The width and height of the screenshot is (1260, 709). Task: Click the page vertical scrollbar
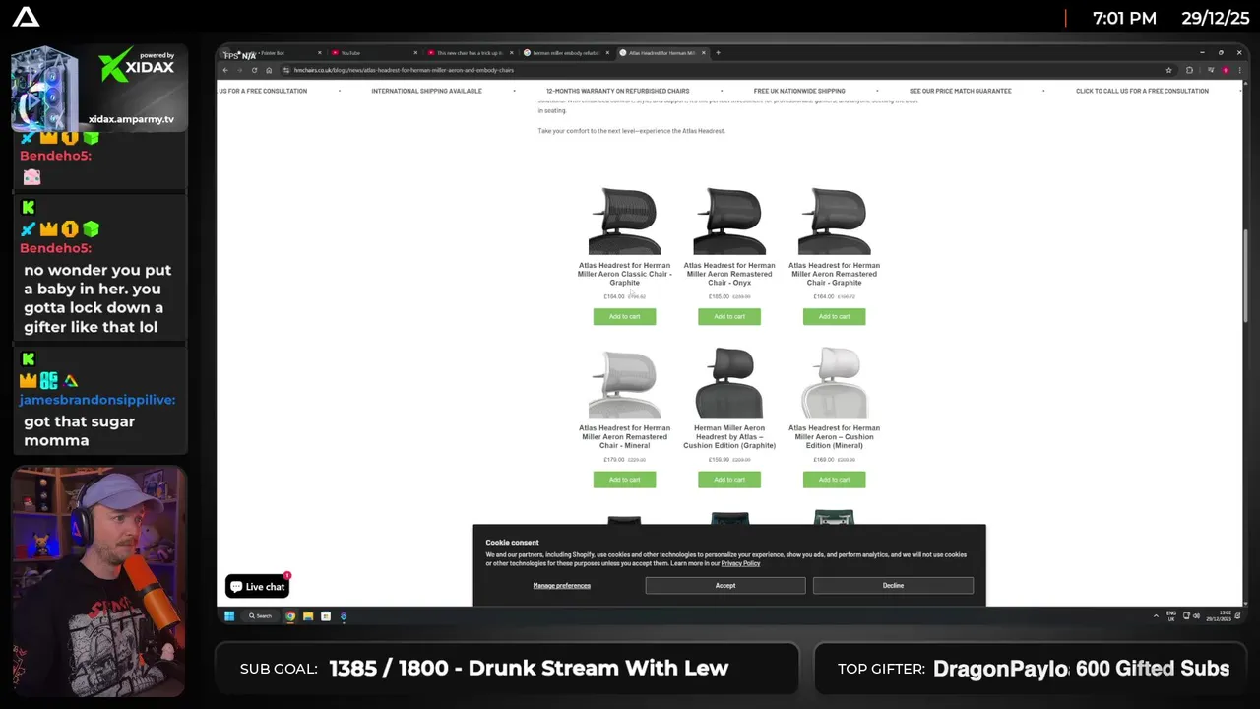(x=1246, y=276)
